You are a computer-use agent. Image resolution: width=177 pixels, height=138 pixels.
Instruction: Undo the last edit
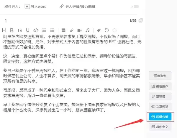click(106, 30)
